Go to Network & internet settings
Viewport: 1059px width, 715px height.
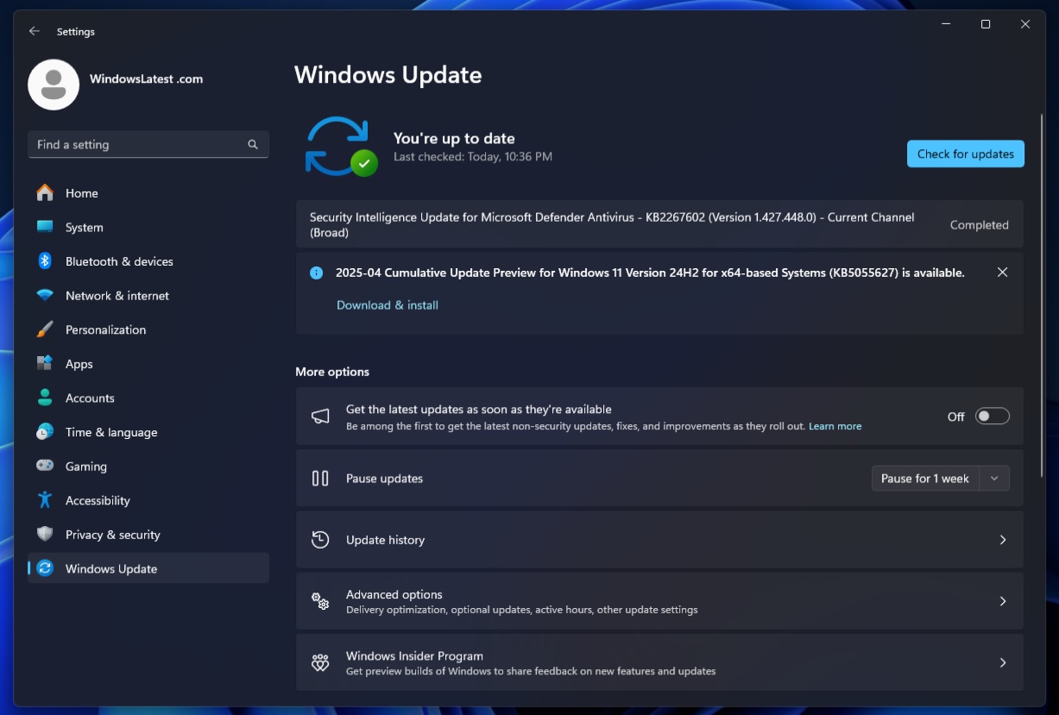point(116,295)
